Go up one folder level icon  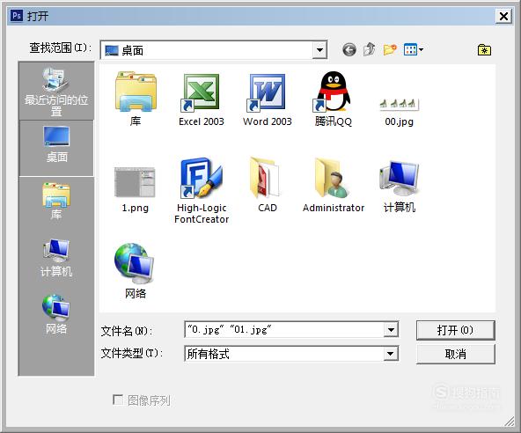369,49
